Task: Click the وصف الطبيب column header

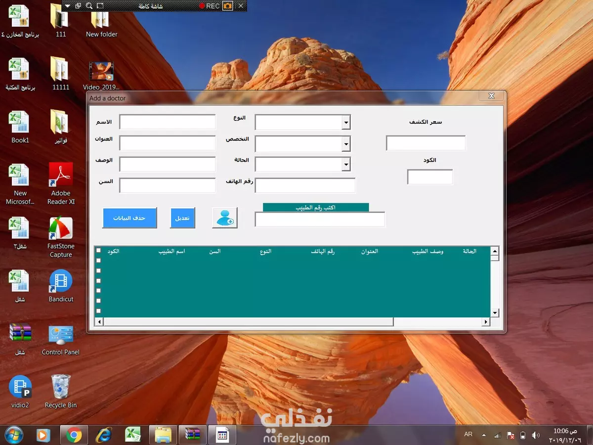Action: click(428, 251)
